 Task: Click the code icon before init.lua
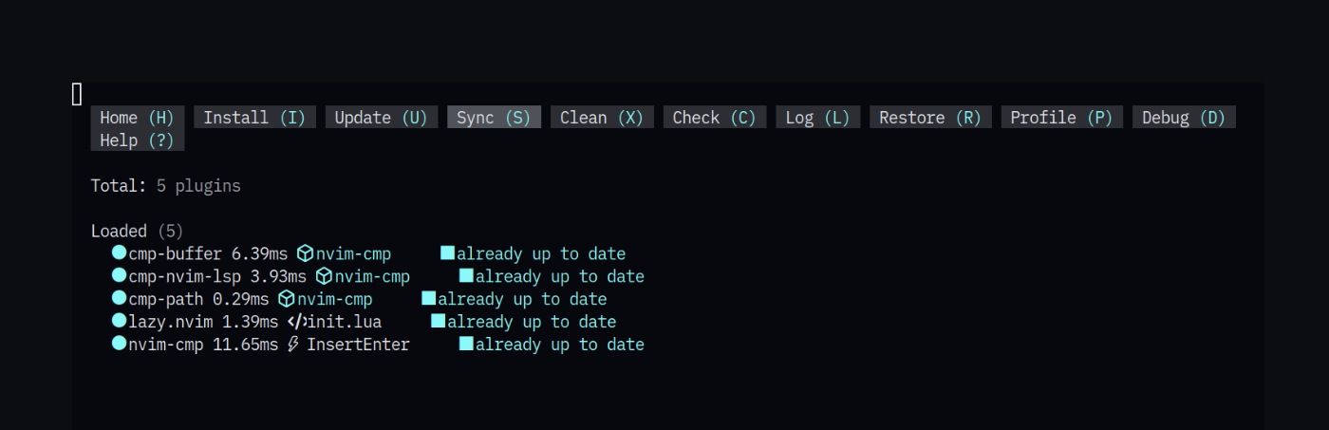click(x=296, y=322)
